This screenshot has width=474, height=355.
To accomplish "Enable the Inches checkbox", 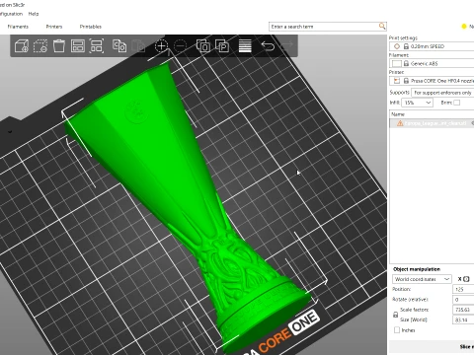I will (397, 329).
